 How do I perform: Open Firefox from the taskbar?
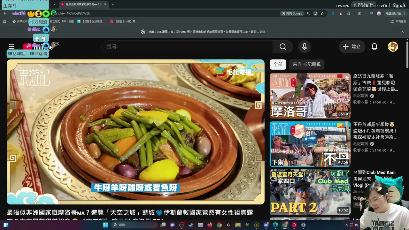click(x=210, y=225)
